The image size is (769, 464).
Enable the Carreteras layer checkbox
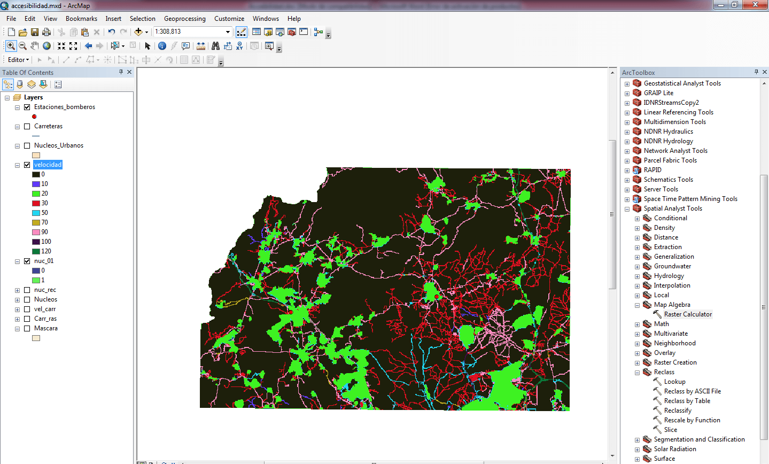pos(27,126)
